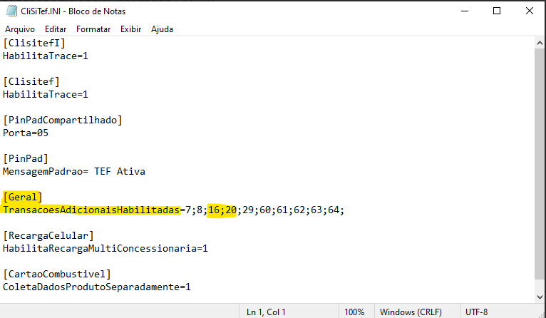This screenshot has height=318, width=546.
Task: Click the MensagemPadrao= TEF Ativa line
Action: tap(74, 171)
